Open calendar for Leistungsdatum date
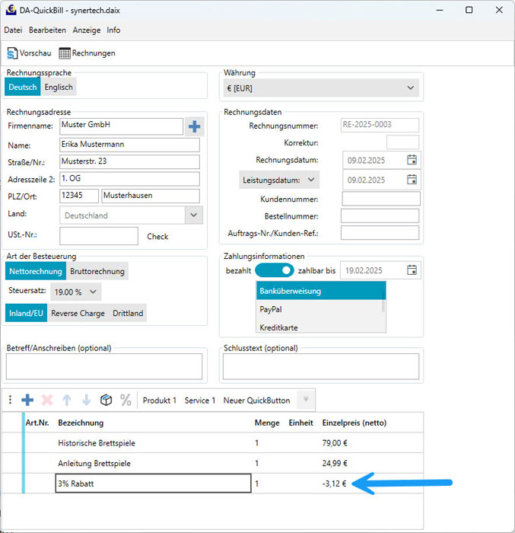The height and width of the screenshot is (533, 515). click(412, 180)
